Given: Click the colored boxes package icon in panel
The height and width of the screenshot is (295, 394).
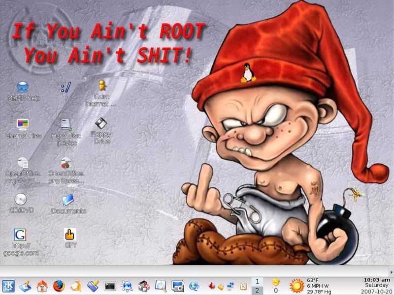Looking at the screenshot, I should tap(144, 286).
